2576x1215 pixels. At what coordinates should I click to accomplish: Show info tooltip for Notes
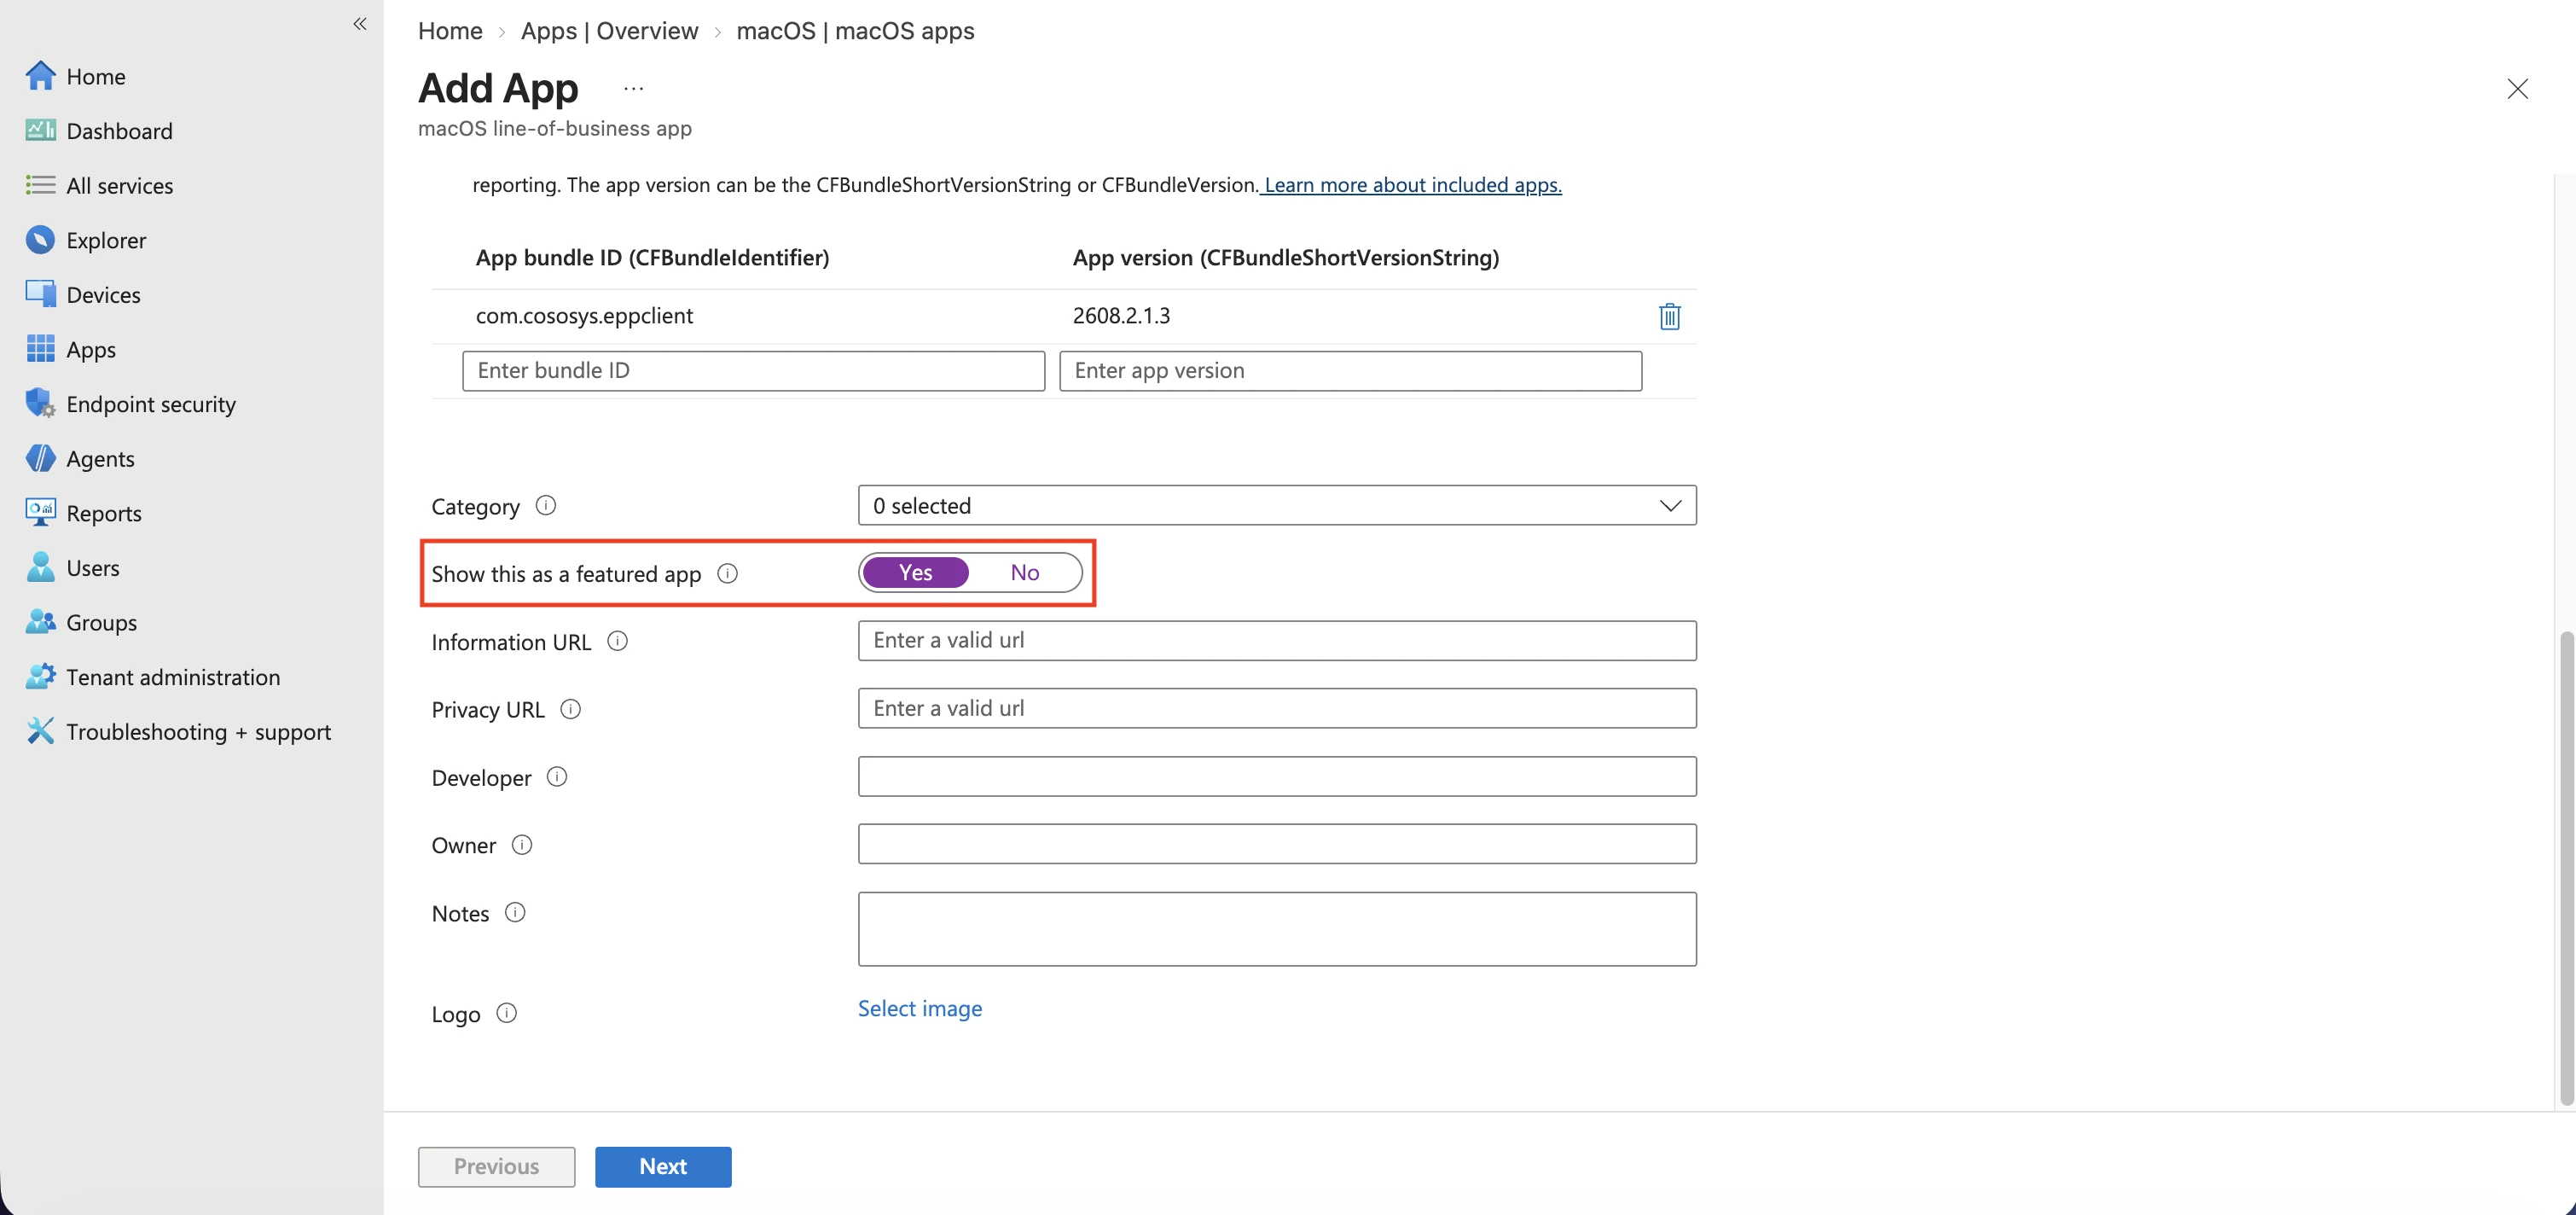pos(515,913)
